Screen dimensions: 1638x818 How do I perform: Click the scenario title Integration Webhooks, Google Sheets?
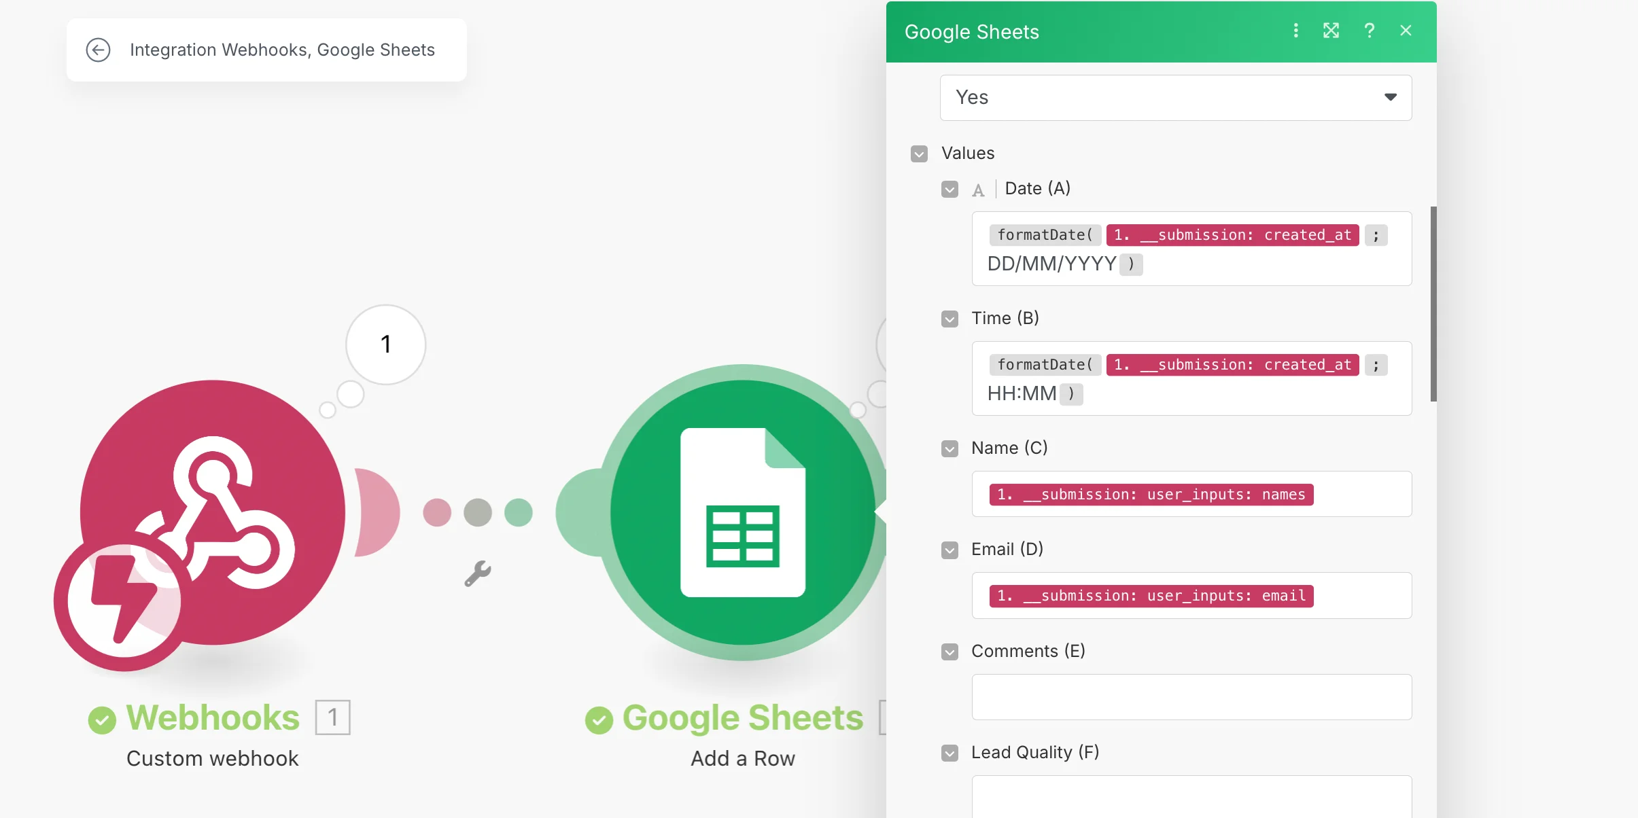282,50
